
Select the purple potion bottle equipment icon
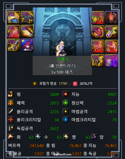pos(112,32)
